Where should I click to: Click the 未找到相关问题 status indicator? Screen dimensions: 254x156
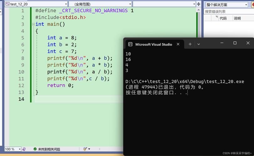point(47,149)
